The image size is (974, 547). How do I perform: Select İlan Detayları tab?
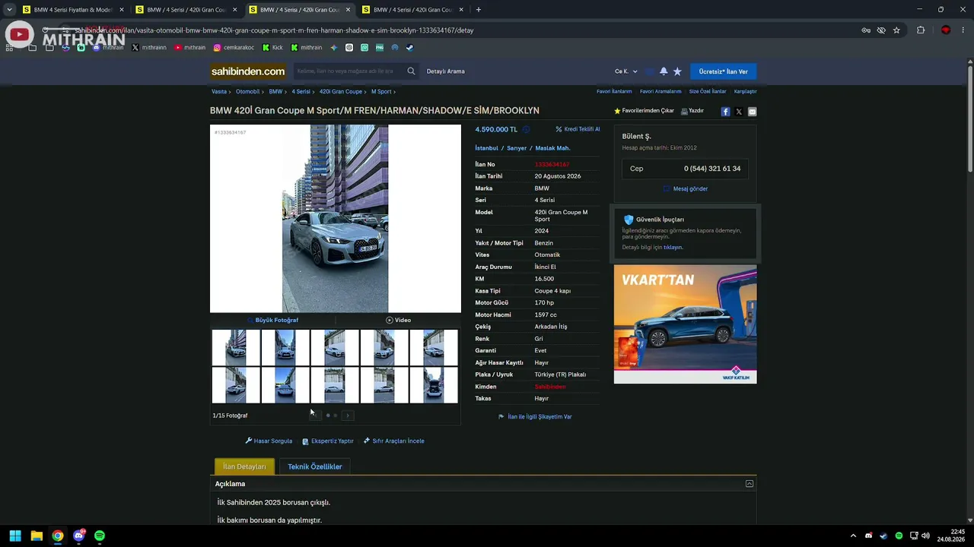point(244,466)
